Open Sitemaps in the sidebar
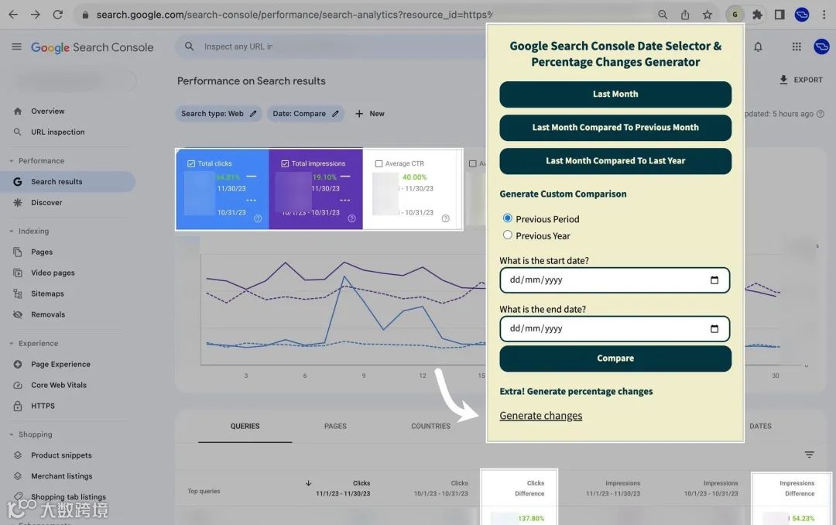836x525 pixels. coord(47,293)
